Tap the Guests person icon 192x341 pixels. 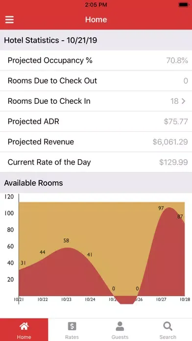120,326
